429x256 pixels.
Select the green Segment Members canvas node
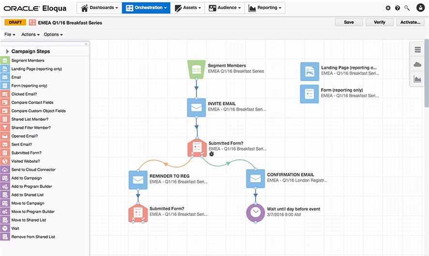coord(196,70)
